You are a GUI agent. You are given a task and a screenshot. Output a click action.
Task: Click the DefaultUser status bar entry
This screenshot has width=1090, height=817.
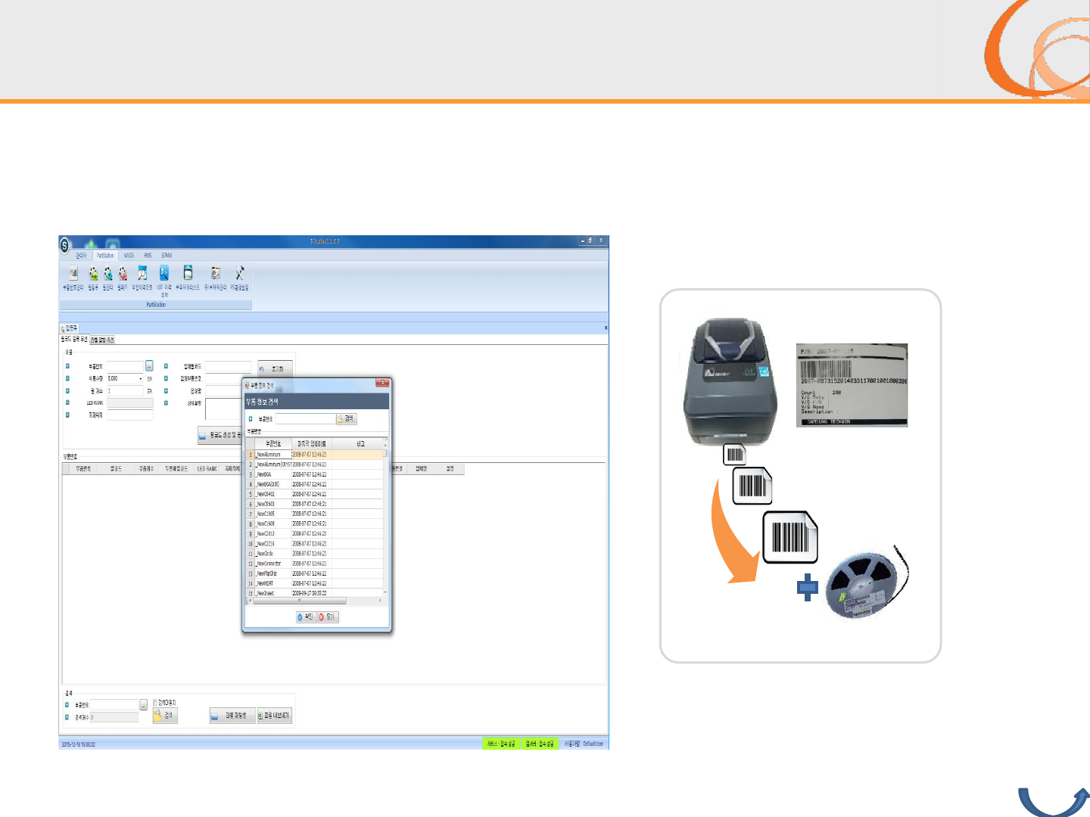[584, 744]
